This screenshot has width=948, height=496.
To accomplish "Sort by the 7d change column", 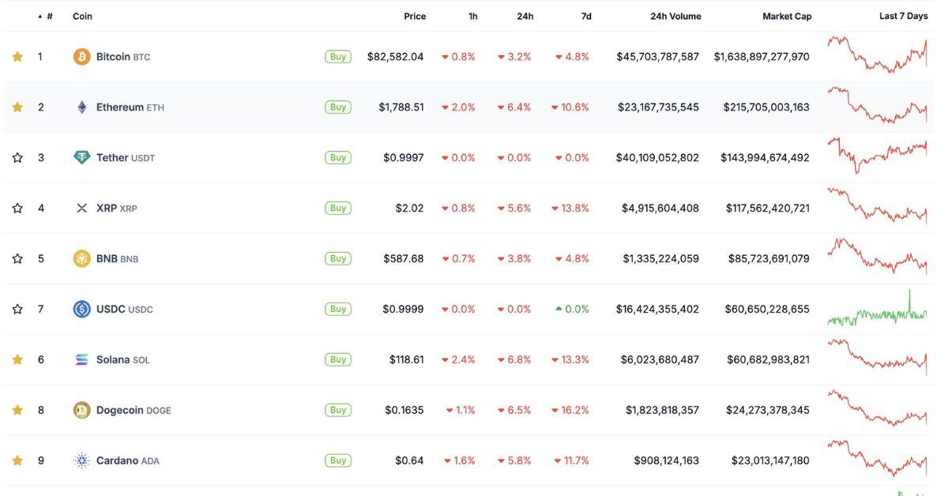I will click(x=585, y=17).
